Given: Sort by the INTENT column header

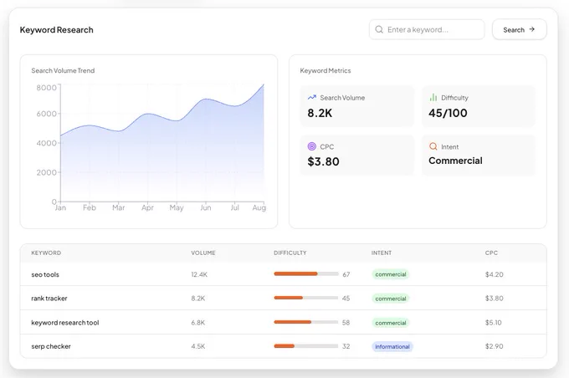Looking at the screenshot, I should tap(382, 253).
